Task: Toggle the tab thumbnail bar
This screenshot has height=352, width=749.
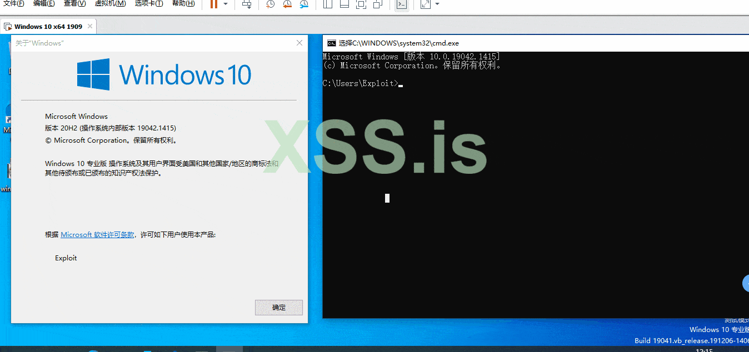Action: (345, 4)
